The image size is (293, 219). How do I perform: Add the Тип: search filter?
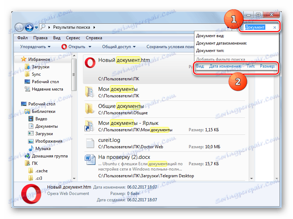251,66
